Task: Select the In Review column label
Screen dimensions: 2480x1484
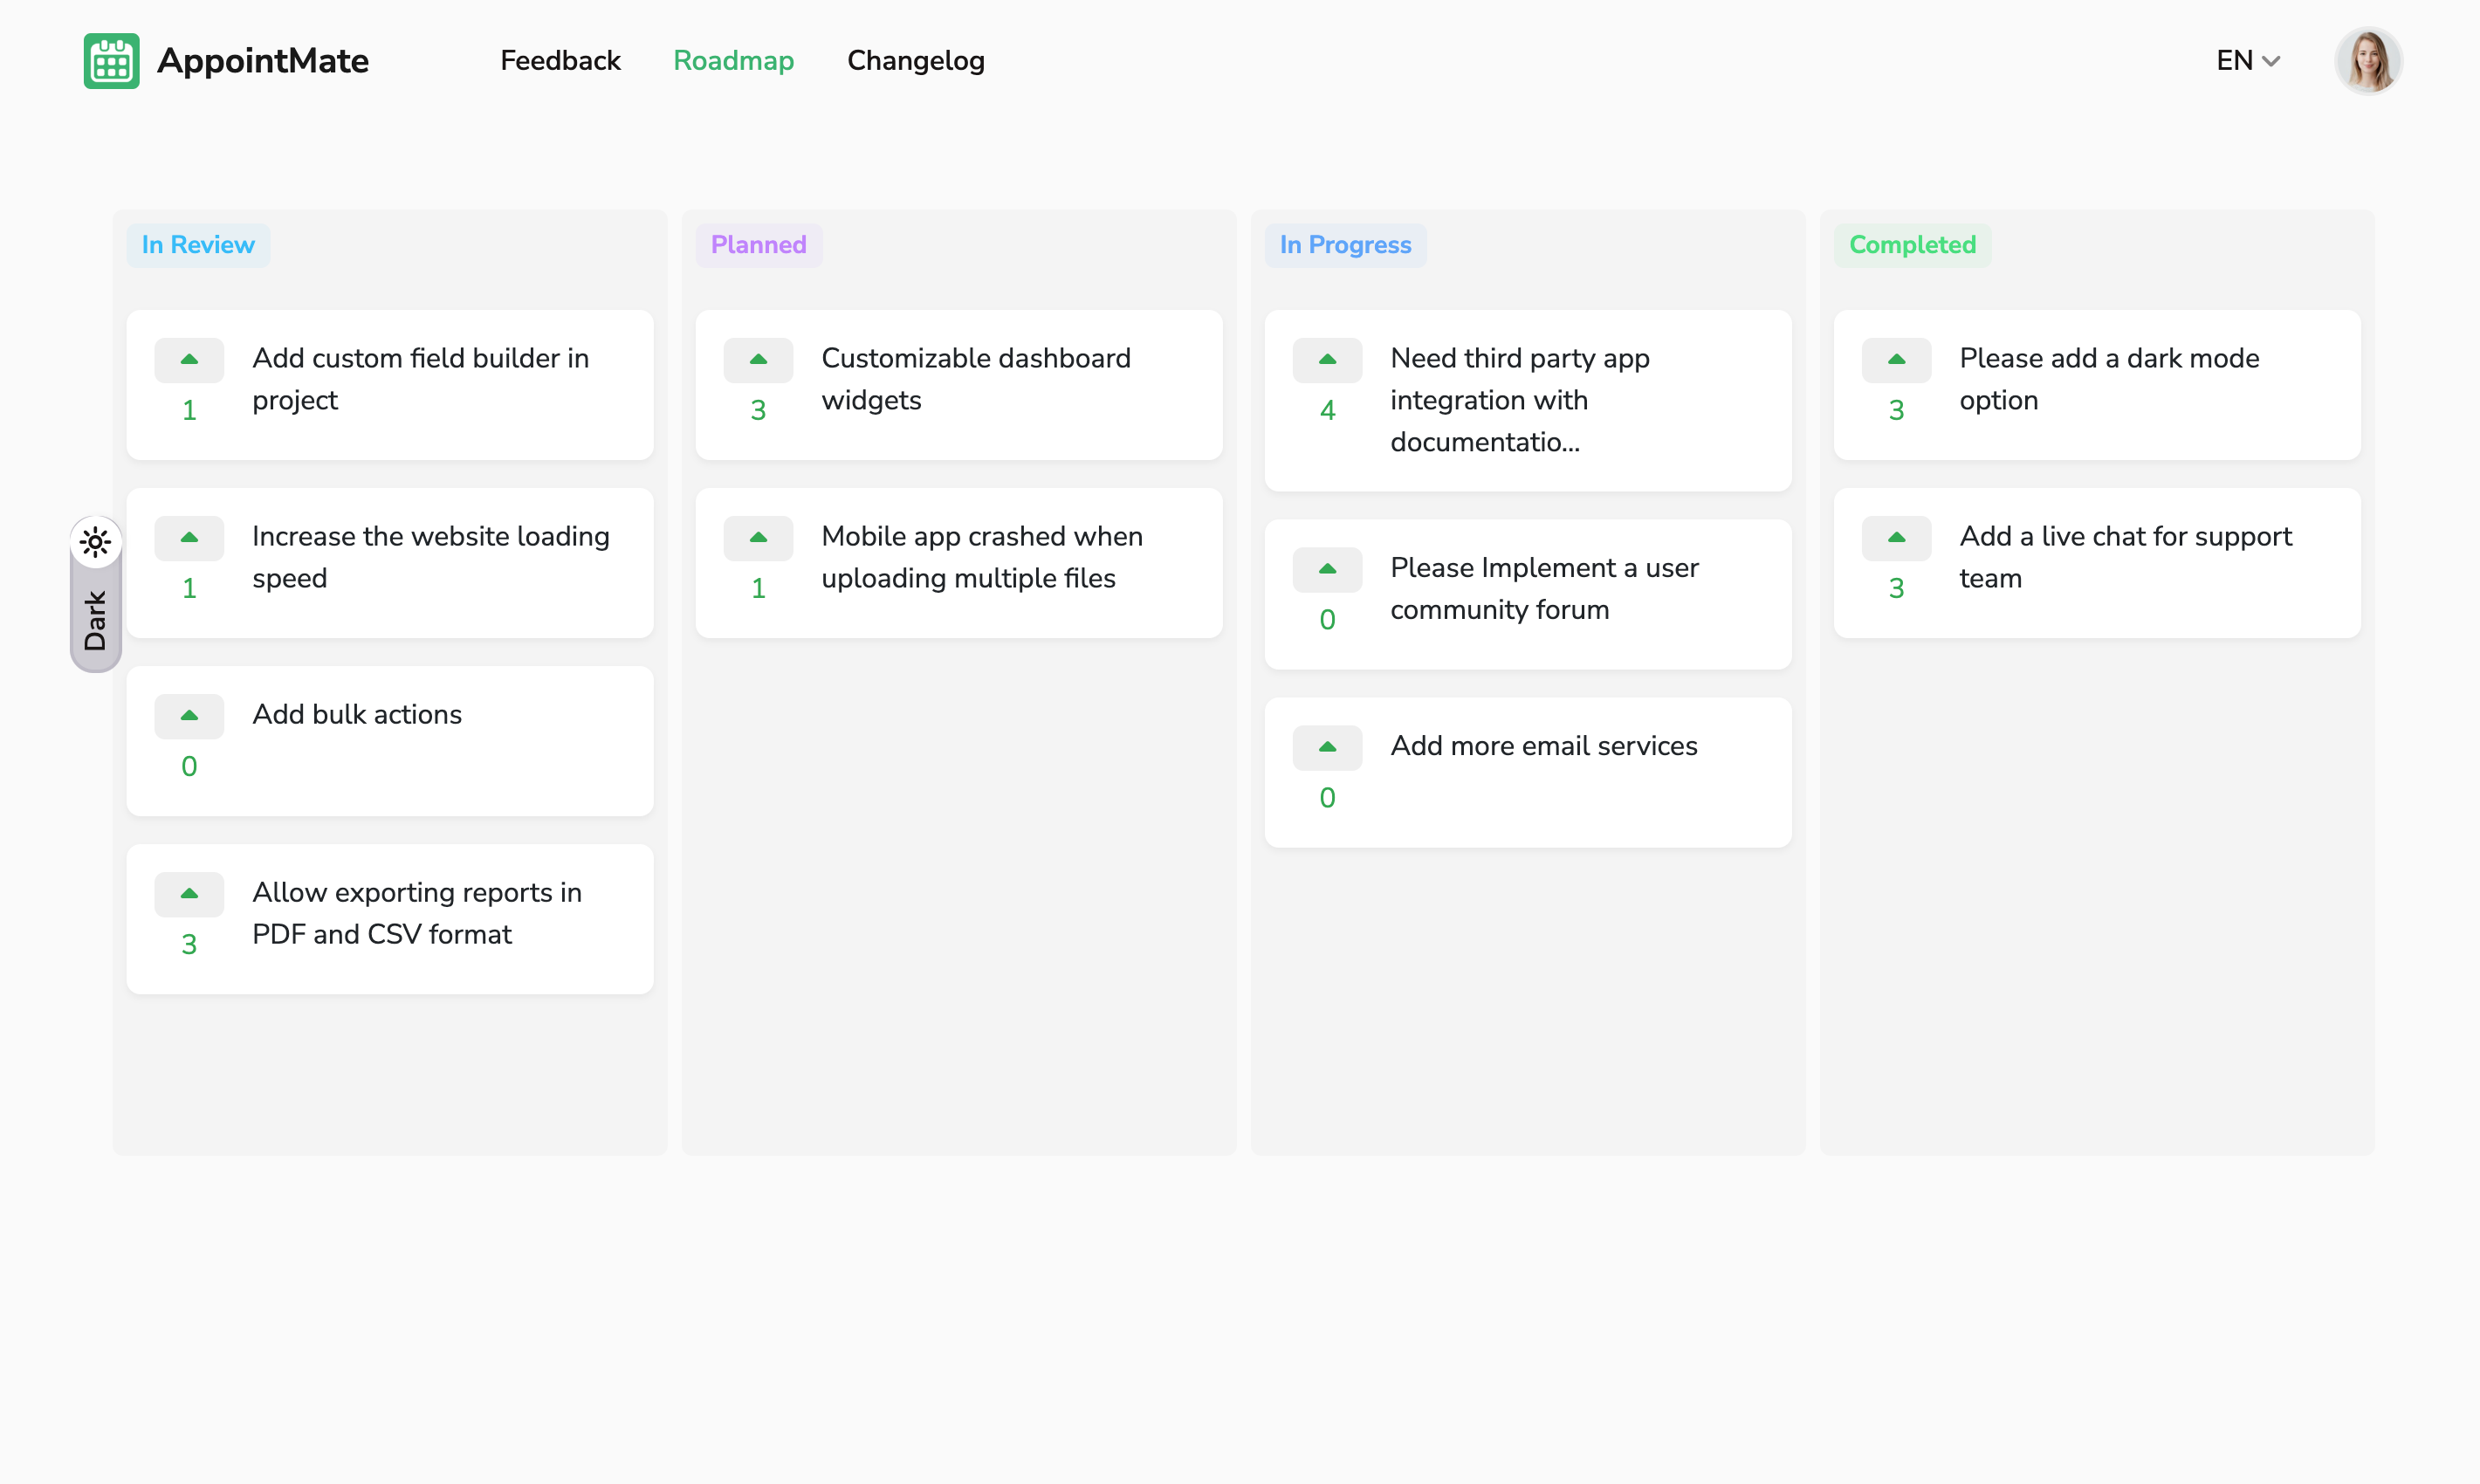Action: click(198, 245)
